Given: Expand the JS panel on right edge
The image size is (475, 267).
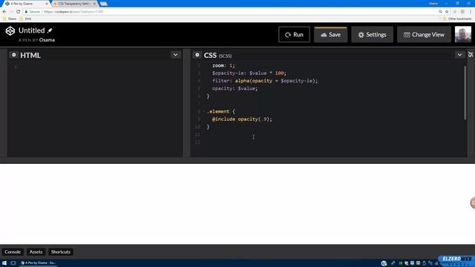Looking at the screenshot, I should (x=471, y=55).
